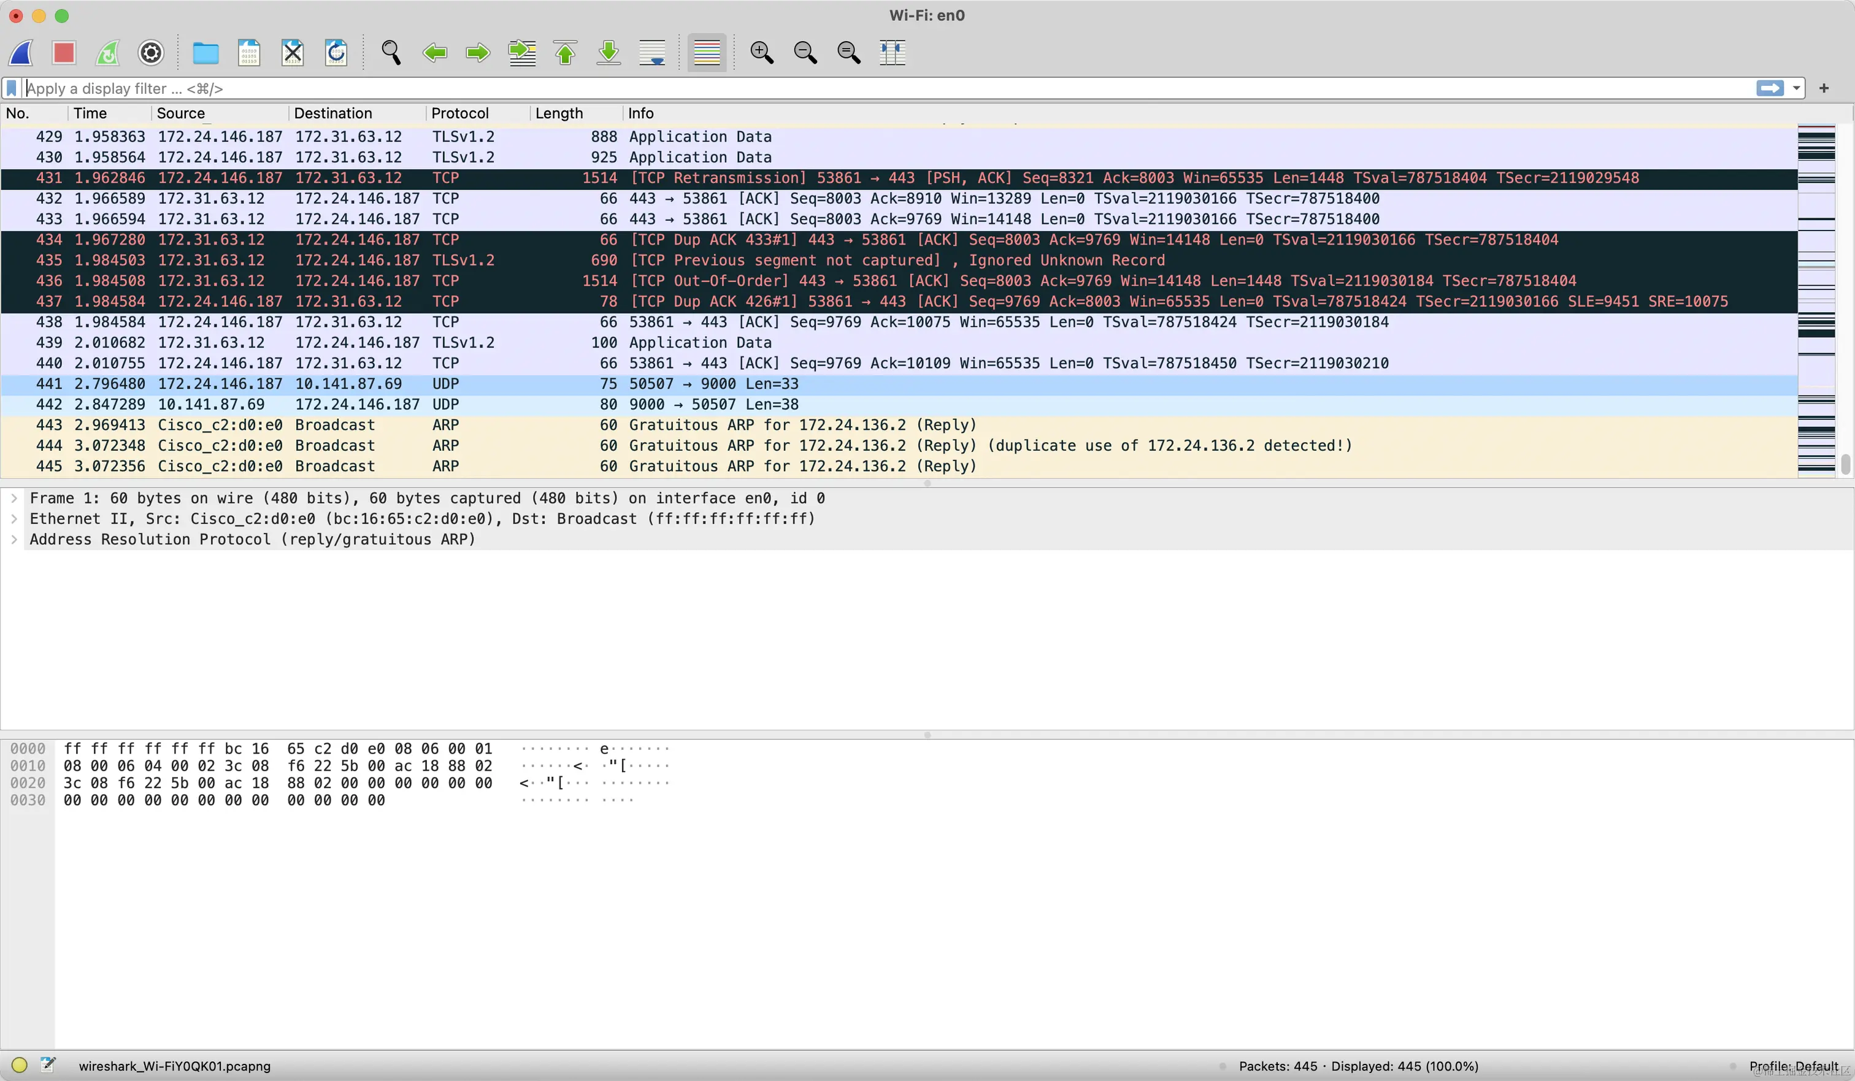This screenshot has width=1855, height=1081.
Task: Click the red Stop capturing packets icon
Action: (64, 52)
